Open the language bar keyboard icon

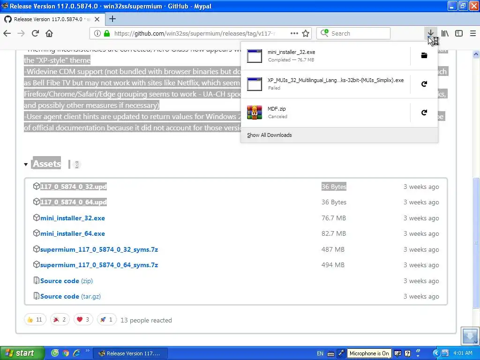click(x=330, y=353)
